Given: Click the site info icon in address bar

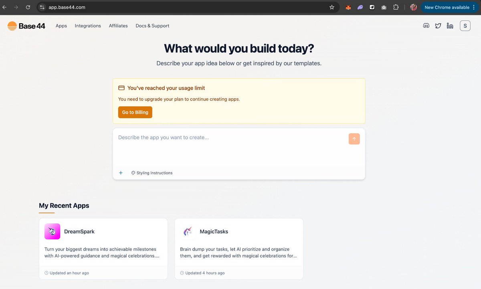Looking at the screenshot, I should (x=42, y=7).
